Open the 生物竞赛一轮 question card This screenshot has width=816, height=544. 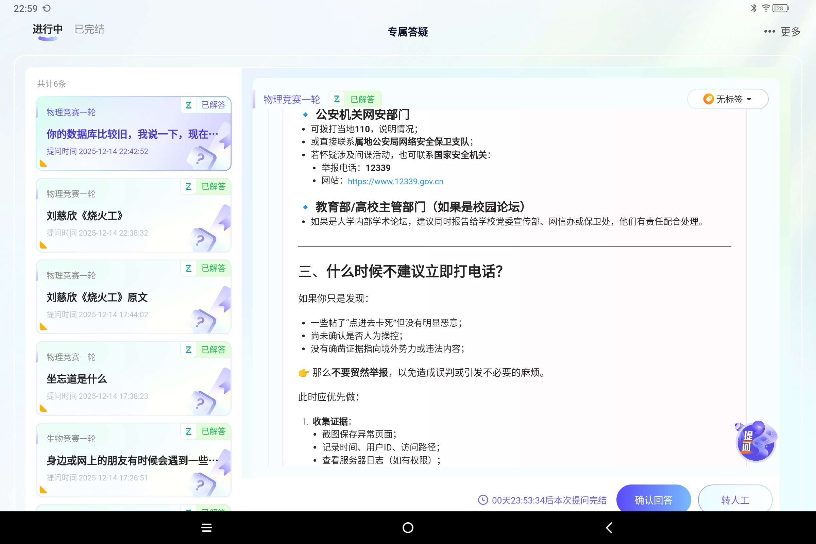pos(133,460)
